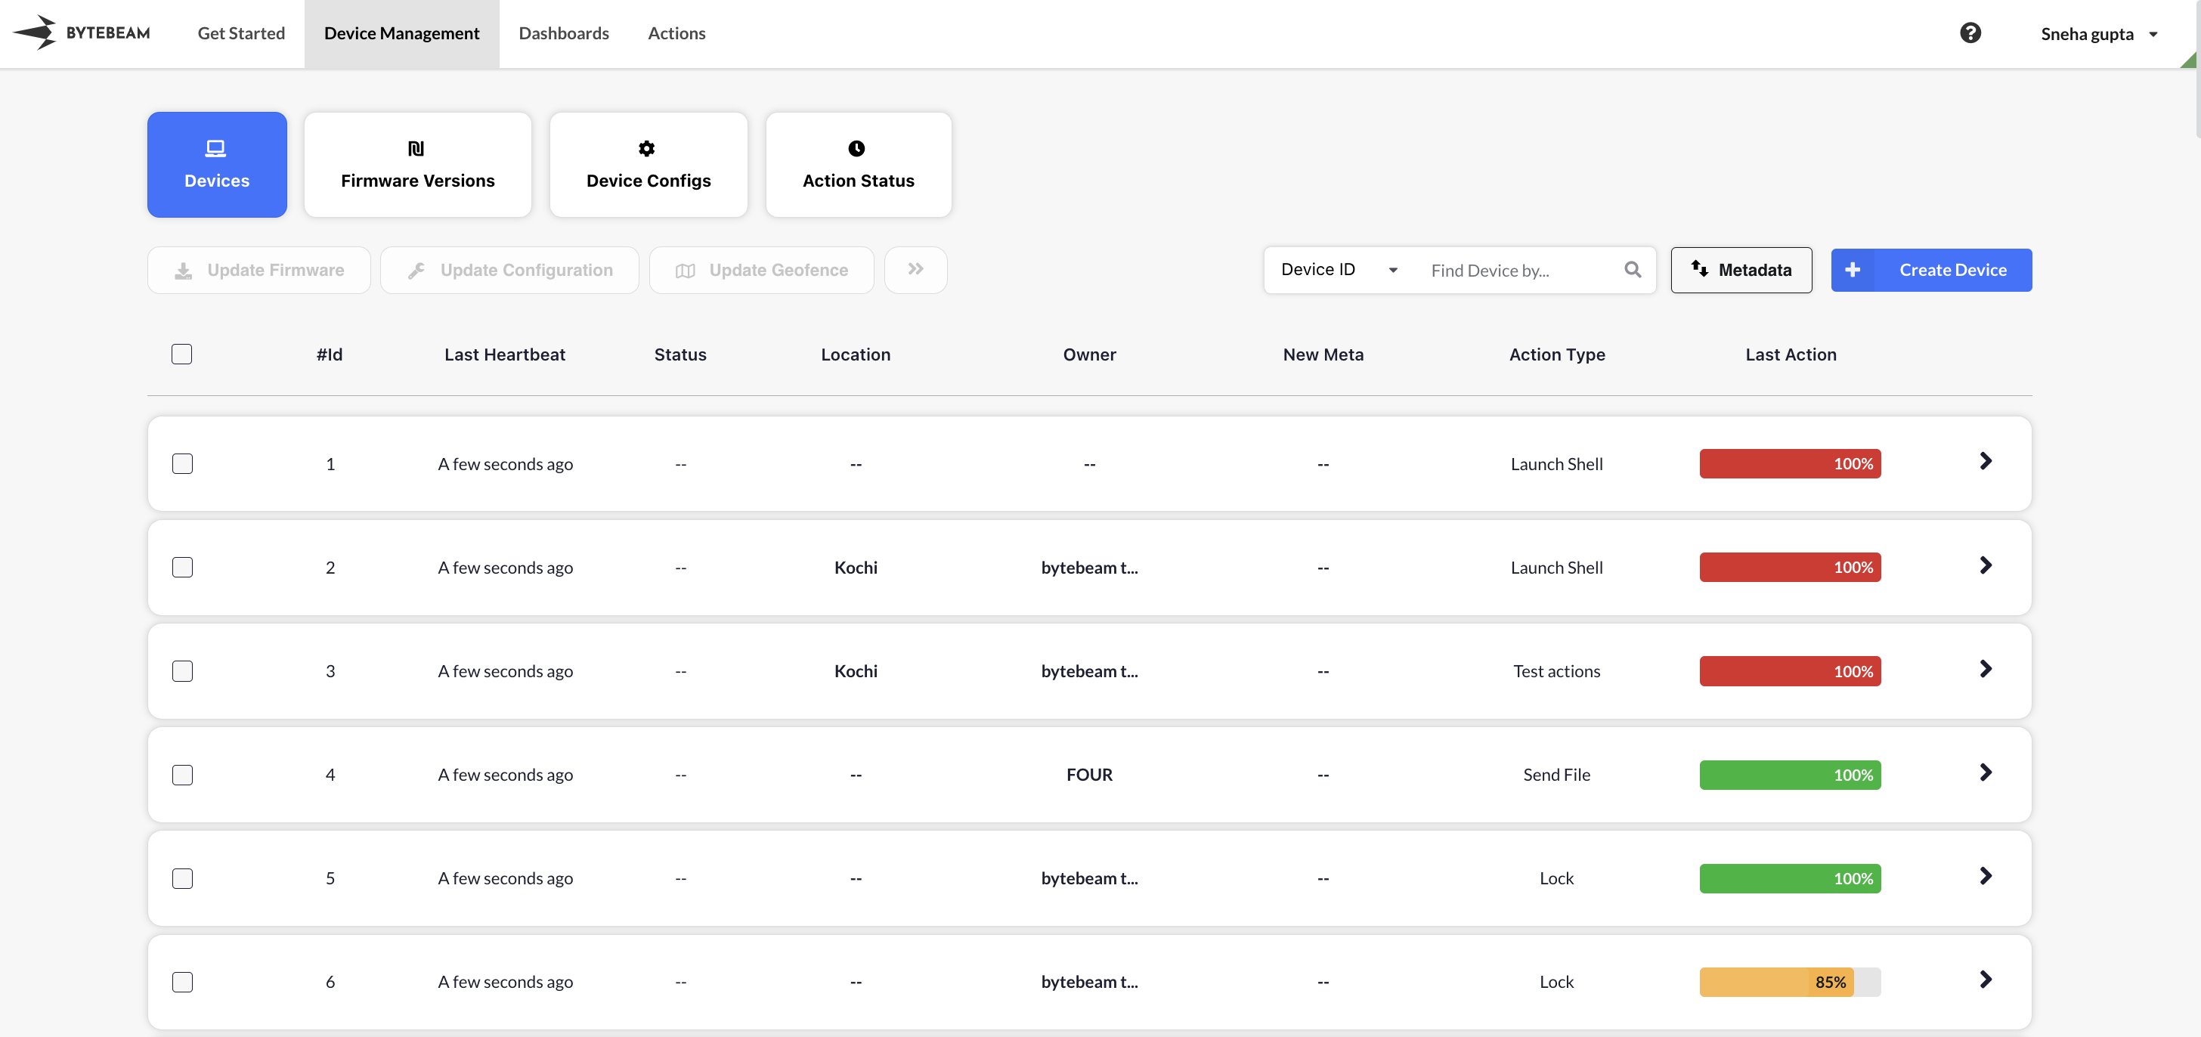2201x1037 pixels.
Task: Click the Bytebeam logo icon
Action: click(35, 33)
